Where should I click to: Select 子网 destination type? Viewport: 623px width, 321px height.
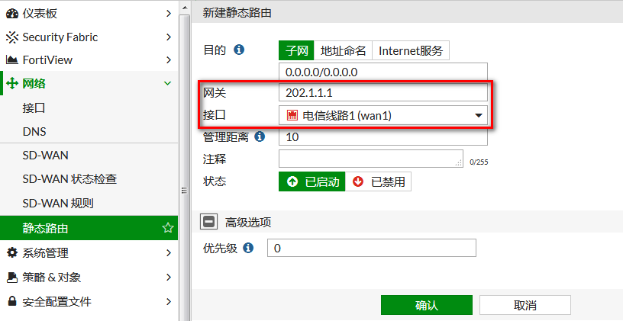[296, 51]
